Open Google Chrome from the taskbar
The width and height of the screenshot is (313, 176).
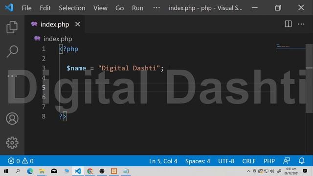[x=90, y=171]
